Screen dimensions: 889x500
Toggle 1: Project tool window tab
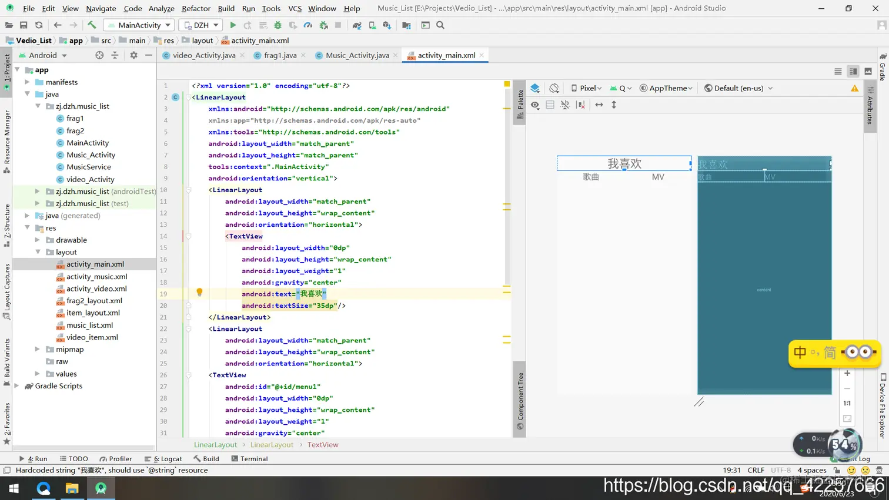(6, 71)
